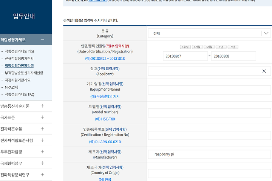Click example text HSC-T80
Viewport: 272px width, 181px height.
(x=108, y=119)
